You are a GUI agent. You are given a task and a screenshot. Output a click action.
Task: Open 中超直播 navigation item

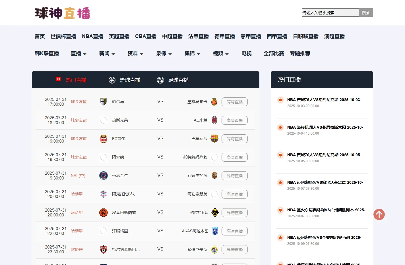[172, 36]
